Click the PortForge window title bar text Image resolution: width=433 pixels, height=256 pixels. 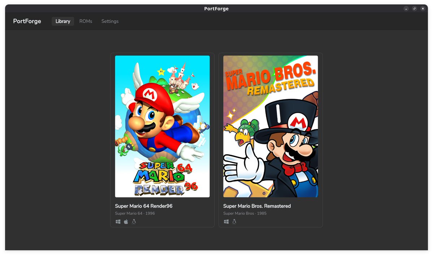coord(216,9)
